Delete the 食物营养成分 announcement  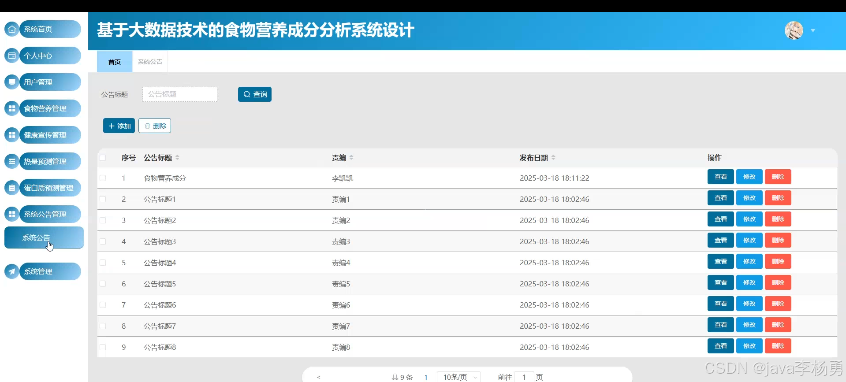pos(778,177)
